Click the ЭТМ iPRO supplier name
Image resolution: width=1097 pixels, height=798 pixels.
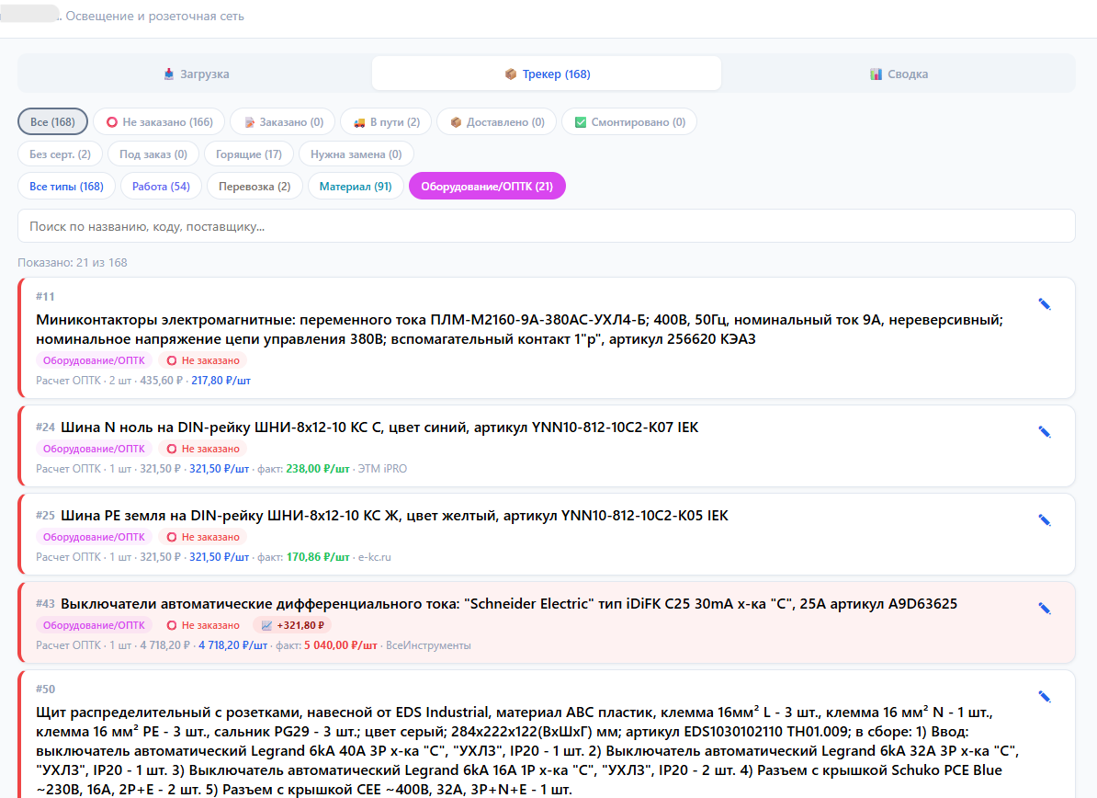[x=383, y=469]
